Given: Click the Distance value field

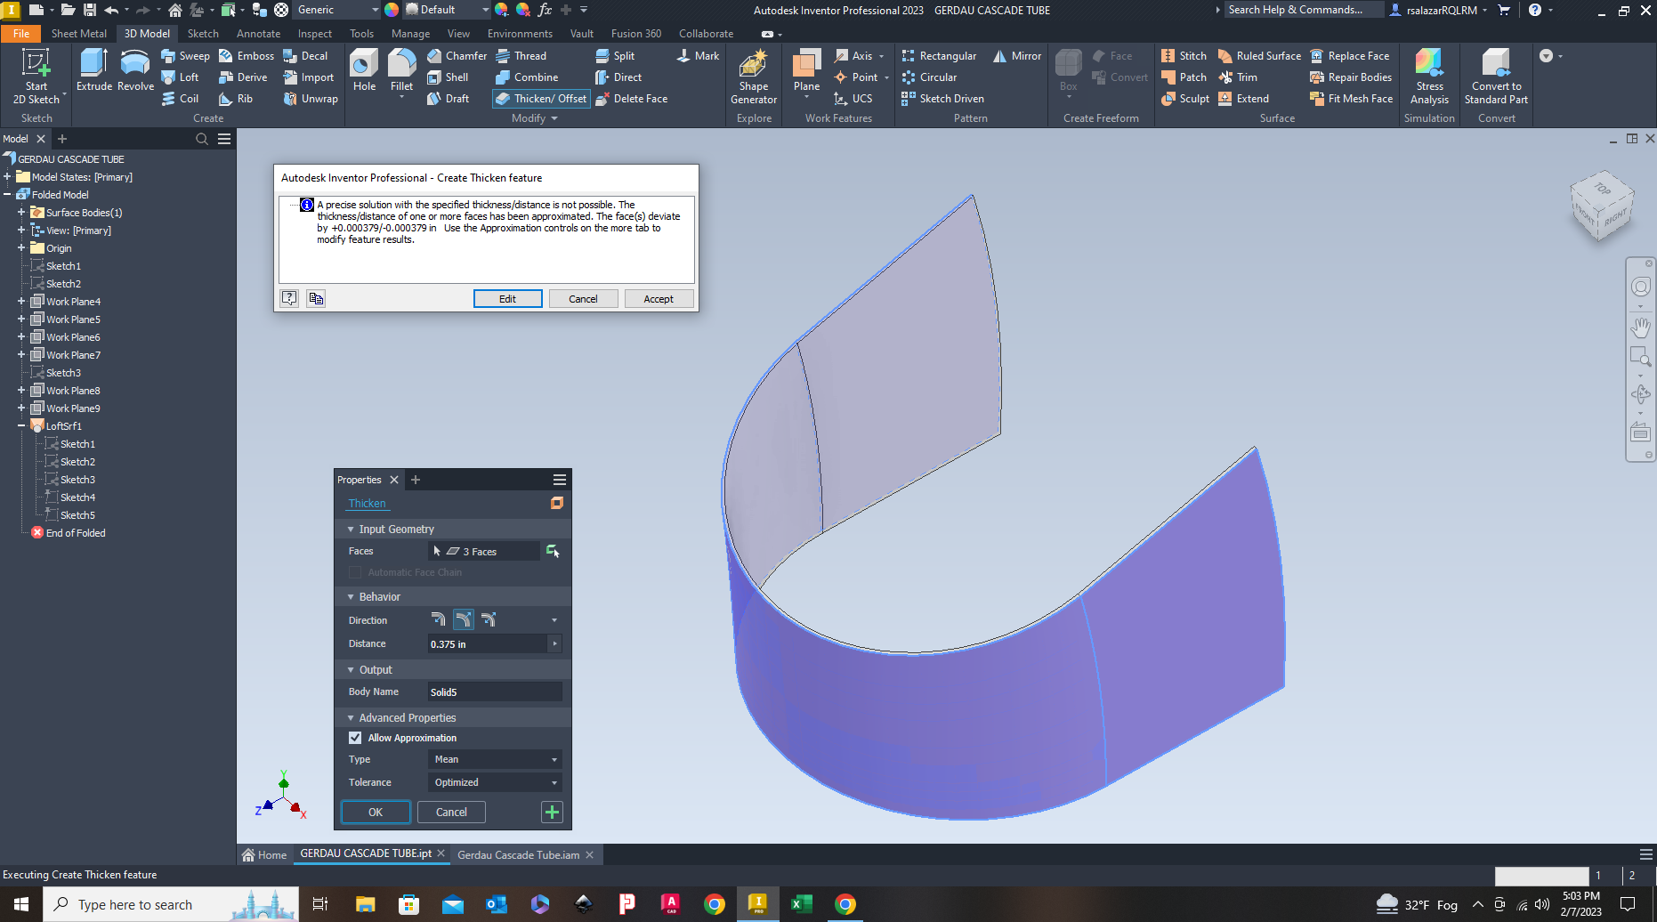Looking at the screenshot, I should (x=489, y=643).
